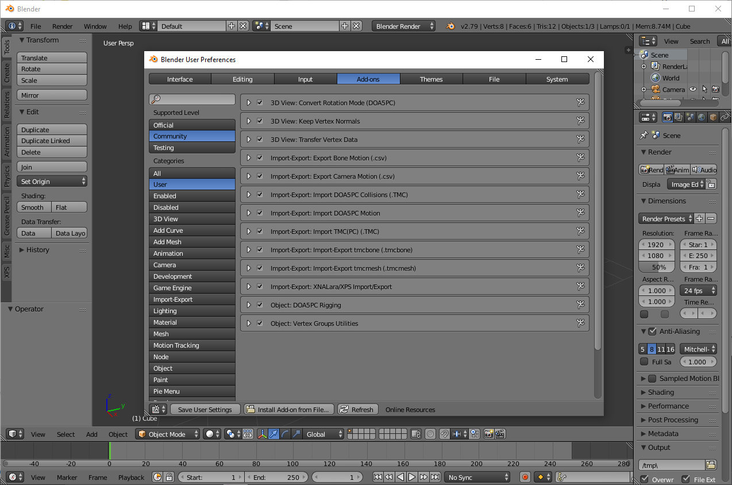The width and height of the screenshot is (732, 485).
Task: Uncheck Import-Export: Import TMC(PC) (.TMC) add-on
Action: (260, 232)
